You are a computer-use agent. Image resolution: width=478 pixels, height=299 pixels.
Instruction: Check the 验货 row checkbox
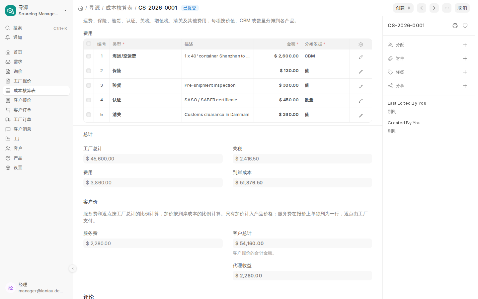click(89, 85)
